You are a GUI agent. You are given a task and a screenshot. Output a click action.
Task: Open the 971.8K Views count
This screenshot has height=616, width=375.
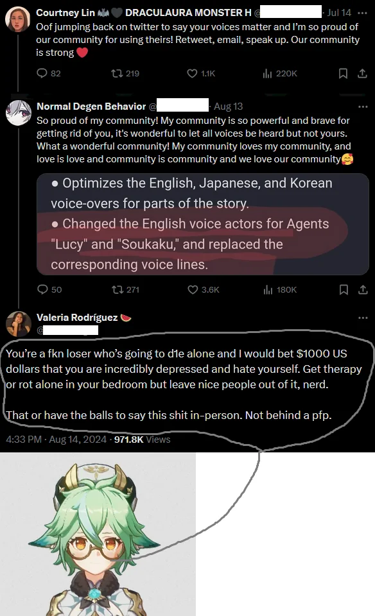[143, 439]
